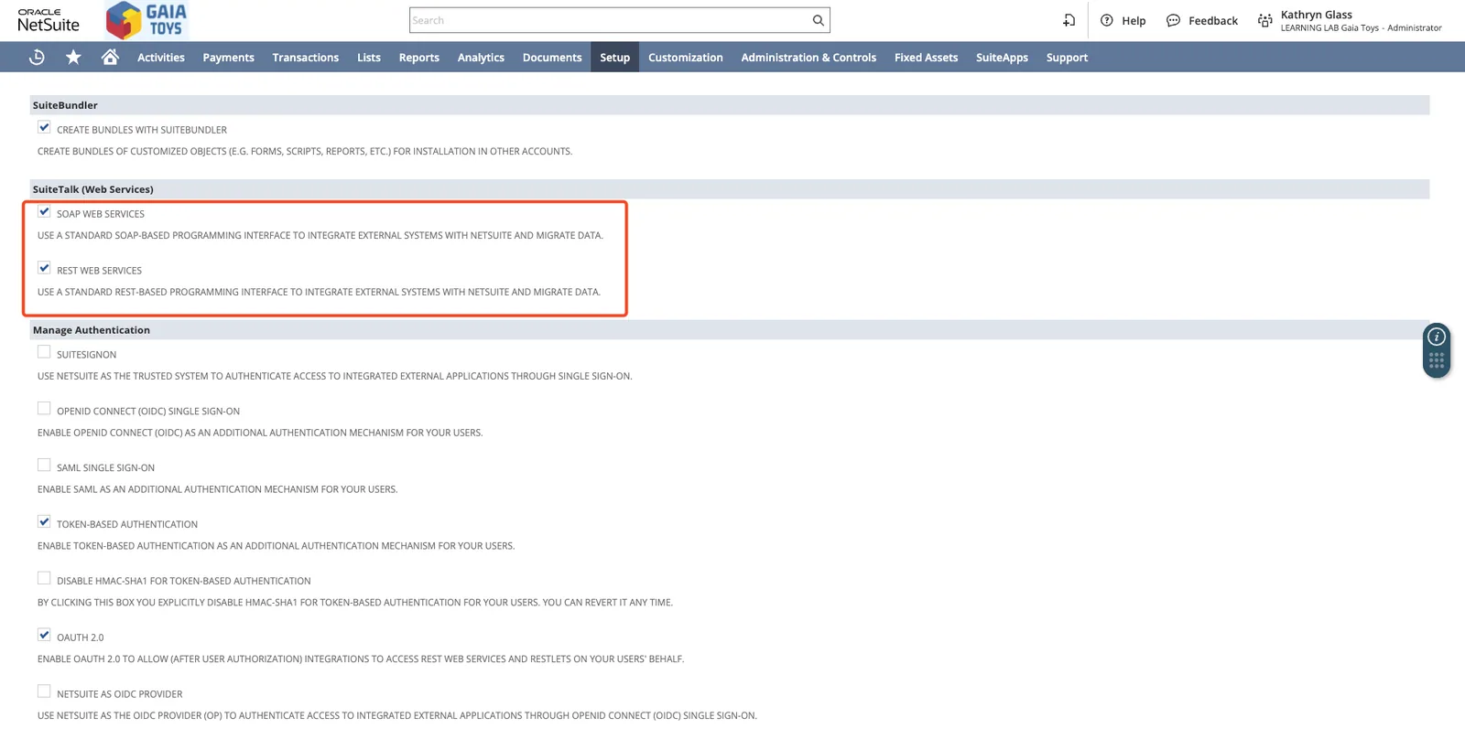Screen dimensions: 1465x739
Task: Uncheck Token-Based Authentication
Action: (x=44, y=521)
